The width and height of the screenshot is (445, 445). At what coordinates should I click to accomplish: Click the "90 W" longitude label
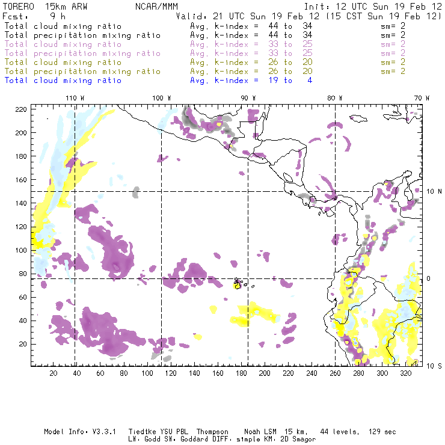248,98
